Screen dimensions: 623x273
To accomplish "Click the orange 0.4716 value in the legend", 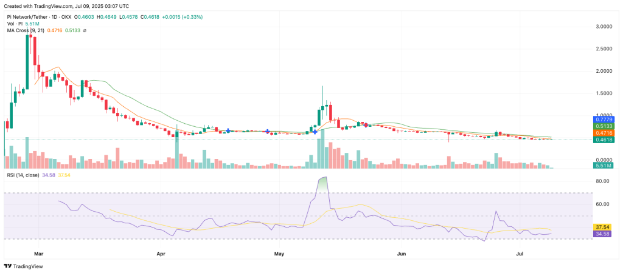I will 54,30.
